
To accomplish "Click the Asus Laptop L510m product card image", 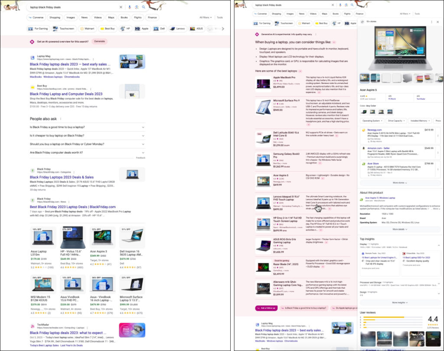I will 43,237.
